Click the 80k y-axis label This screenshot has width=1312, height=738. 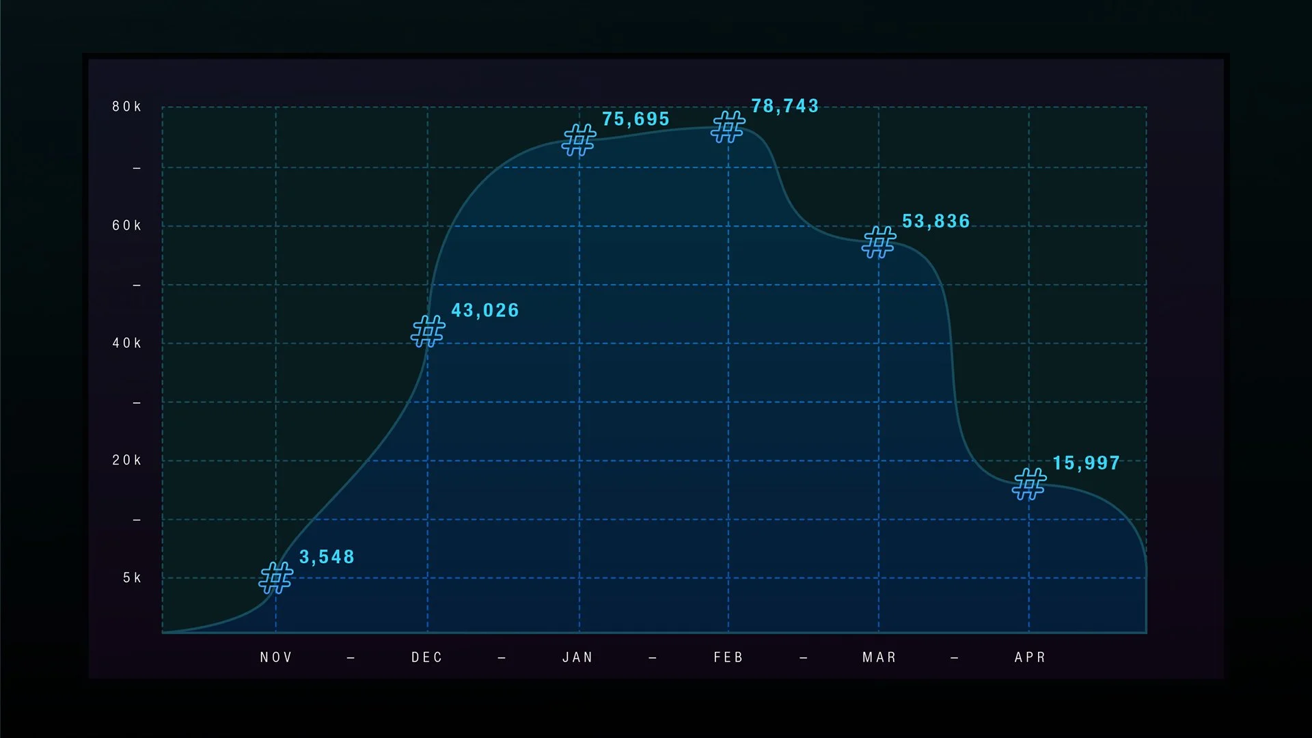coord(127,107)
